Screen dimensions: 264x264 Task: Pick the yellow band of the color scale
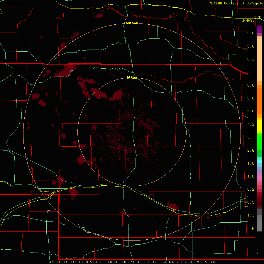[x=259, y=126]
